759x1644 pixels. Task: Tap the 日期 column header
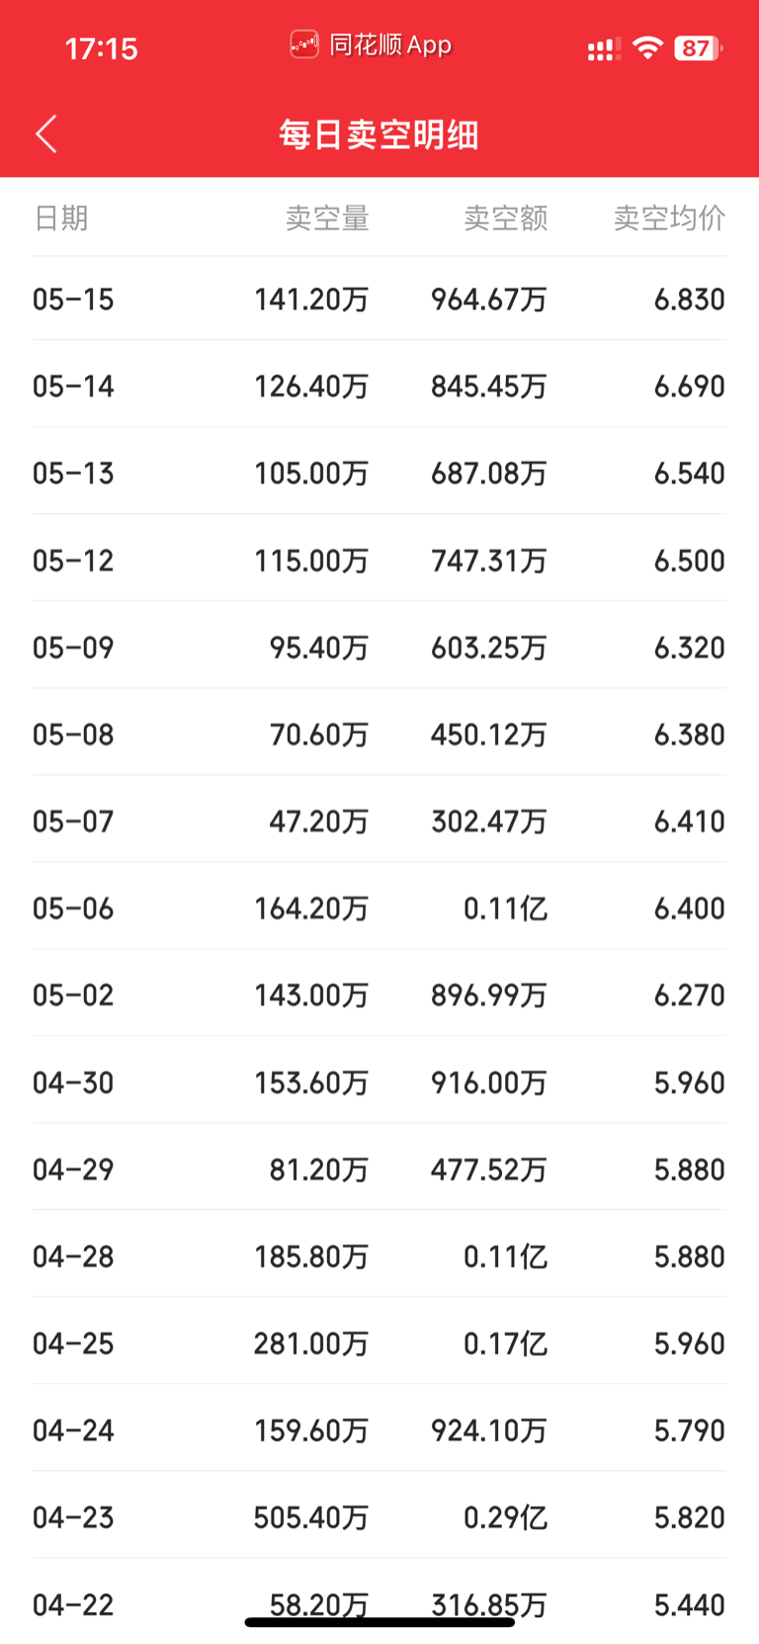[x=60, y=217]
